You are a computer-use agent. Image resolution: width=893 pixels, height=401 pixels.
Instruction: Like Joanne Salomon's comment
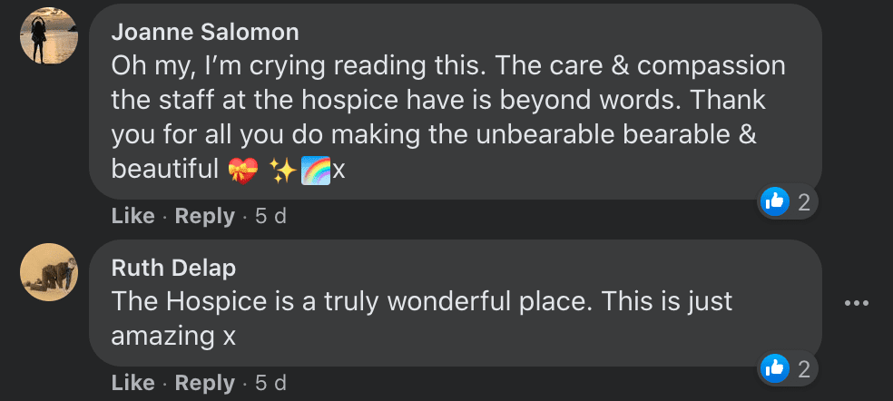pos(132,217)
